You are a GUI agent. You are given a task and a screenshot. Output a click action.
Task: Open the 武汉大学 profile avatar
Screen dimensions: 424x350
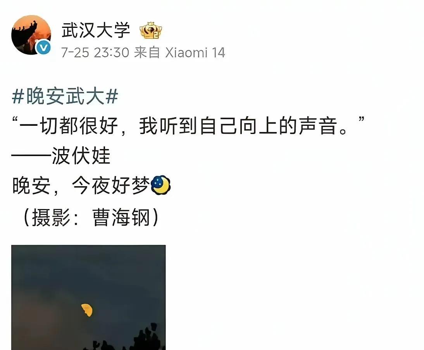31,35
